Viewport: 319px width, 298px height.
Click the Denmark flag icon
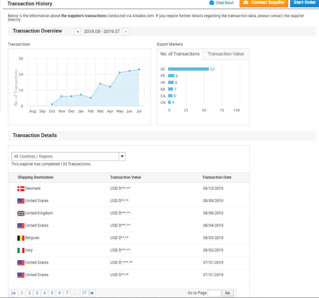(21, 189)
